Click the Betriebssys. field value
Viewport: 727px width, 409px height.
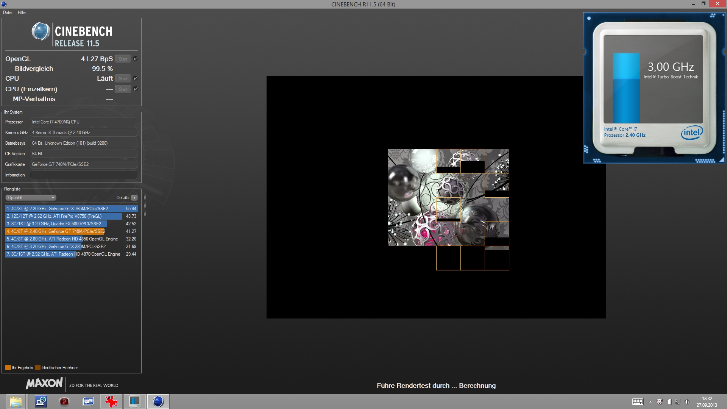point(84,143)
